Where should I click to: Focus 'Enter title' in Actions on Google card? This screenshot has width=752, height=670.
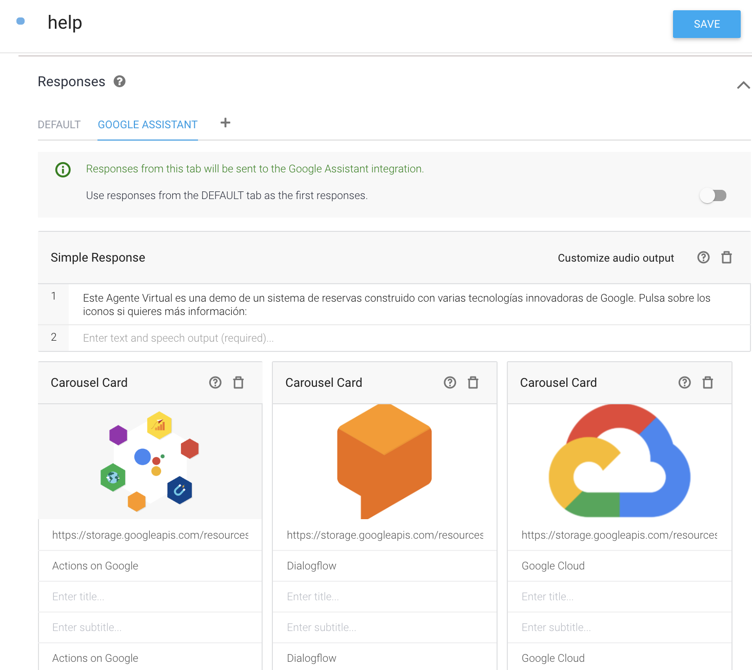[150, 597]
